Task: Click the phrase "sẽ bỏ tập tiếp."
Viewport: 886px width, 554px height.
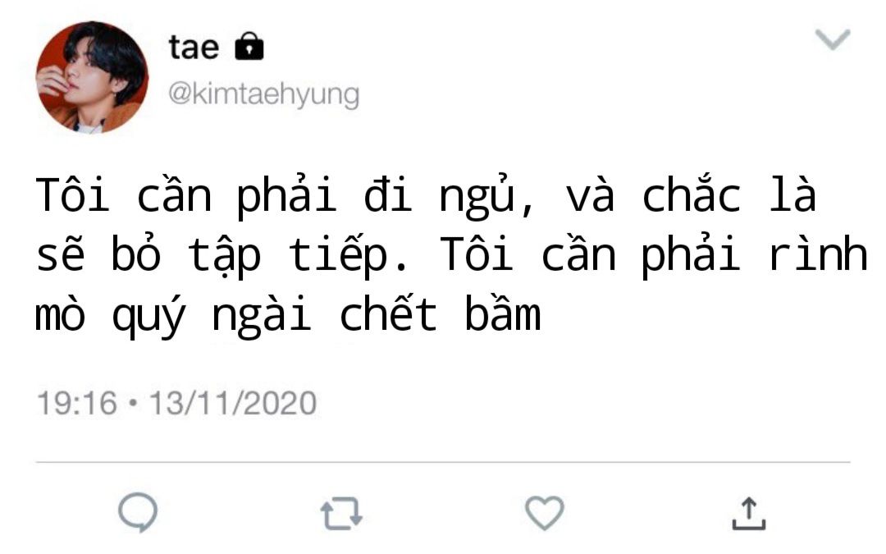Action: [x=221, y=254]
